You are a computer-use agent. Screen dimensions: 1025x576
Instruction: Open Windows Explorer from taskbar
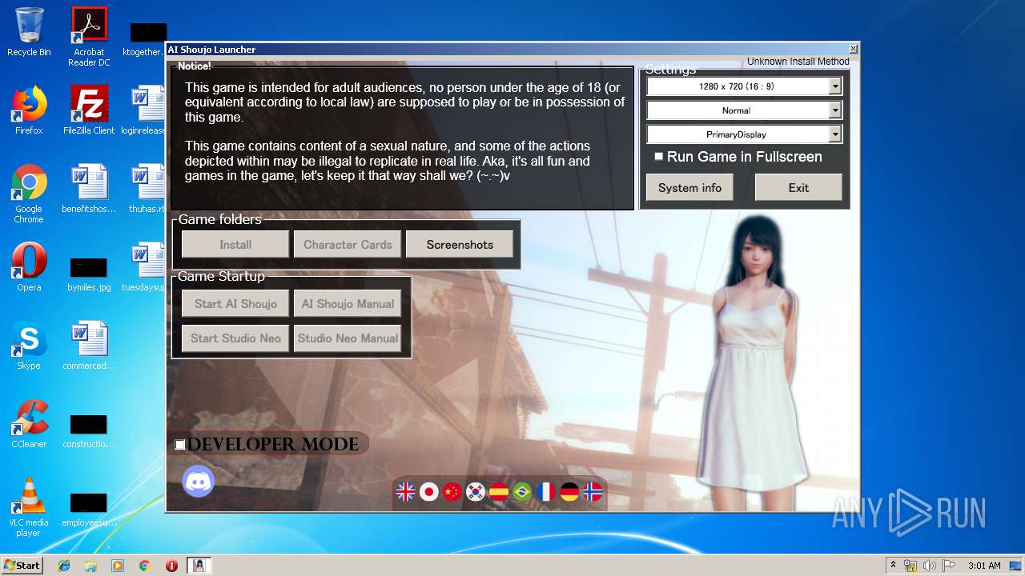pos(90,566)
